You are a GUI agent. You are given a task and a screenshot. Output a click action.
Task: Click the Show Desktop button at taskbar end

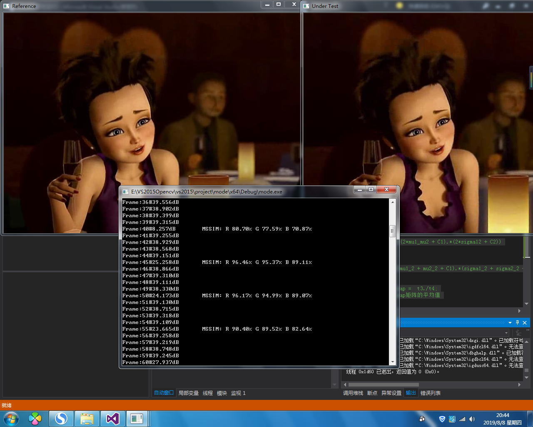pos(530,419)
